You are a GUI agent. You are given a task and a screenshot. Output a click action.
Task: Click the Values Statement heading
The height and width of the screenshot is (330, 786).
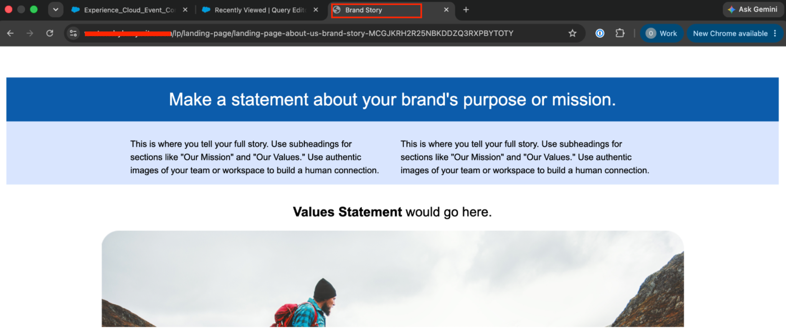tap(392, 212)
